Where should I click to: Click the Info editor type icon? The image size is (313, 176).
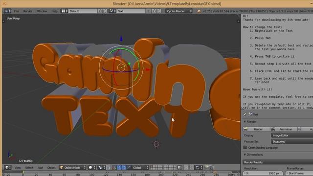[x=8, y=11]
